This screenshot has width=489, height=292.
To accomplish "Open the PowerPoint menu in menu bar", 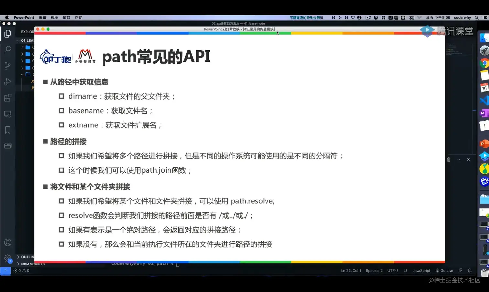I will coord(24,18).
